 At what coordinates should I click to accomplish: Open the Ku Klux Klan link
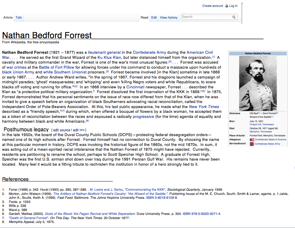point(109,57)
